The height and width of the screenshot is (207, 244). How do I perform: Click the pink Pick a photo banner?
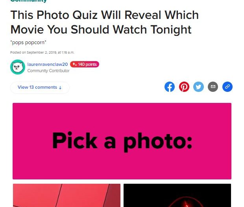tap(122, 141)
